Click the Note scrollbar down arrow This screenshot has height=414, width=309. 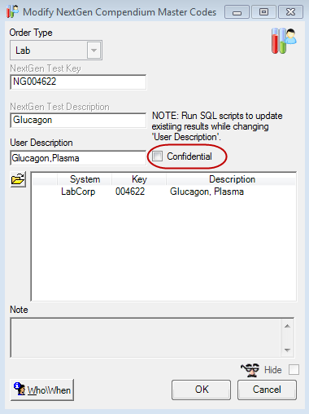click(288, 350)
